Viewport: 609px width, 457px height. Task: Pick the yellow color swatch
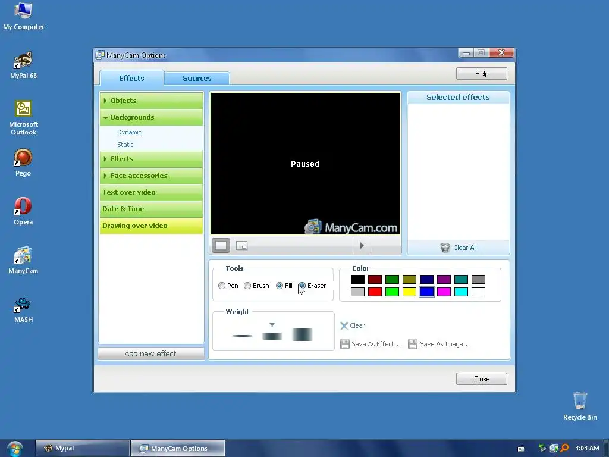pos(409,292)
